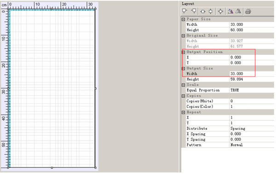The image size is (276, 174).
Task: Click the mirror flip triangles icon
Action: [x=238, y=11]
